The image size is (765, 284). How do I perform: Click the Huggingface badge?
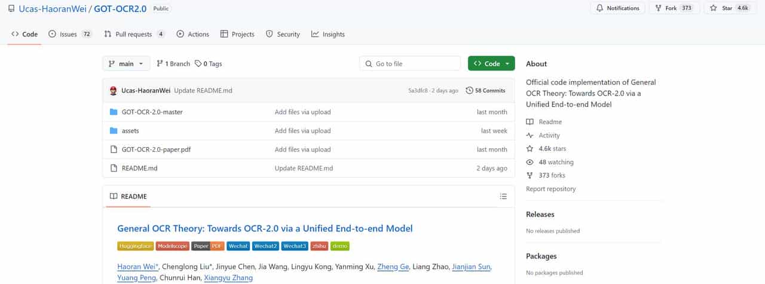tap(136, 246)
